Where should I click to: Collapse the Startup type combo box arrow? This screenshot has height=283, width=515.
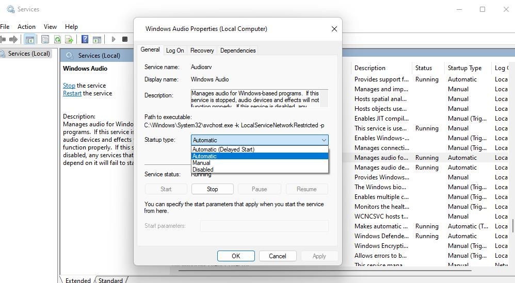click(x=324, y=140)
